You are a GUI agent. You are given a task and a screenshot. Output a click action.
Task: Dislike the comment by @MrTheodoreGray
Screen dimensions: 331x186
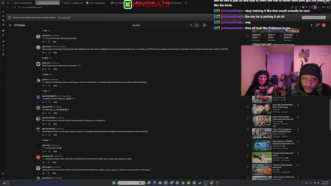[x=49, y=135]
